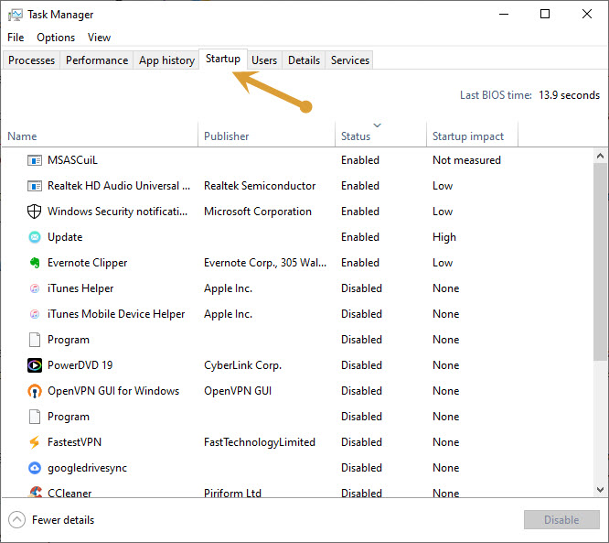This screenshot has height=543, width=609.
Task: Click the 13.9 seconds BIOS time value
Action: tap(569, 95)
